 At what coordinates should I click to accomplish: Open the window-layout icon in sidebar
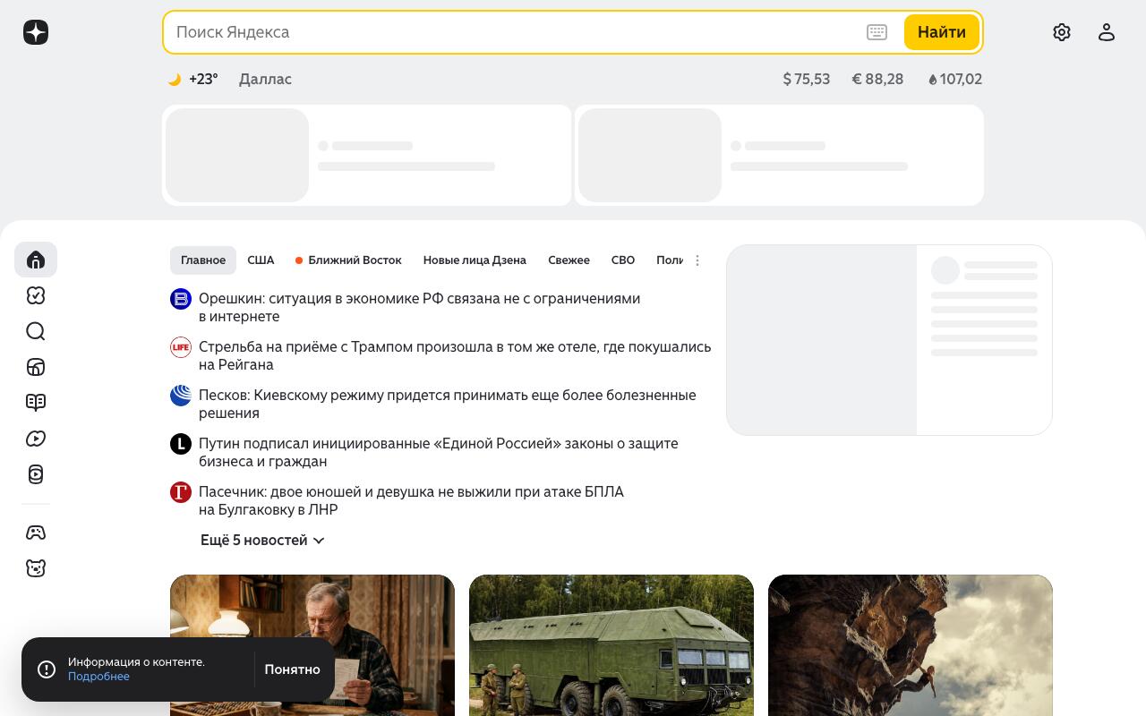(36, 367)
